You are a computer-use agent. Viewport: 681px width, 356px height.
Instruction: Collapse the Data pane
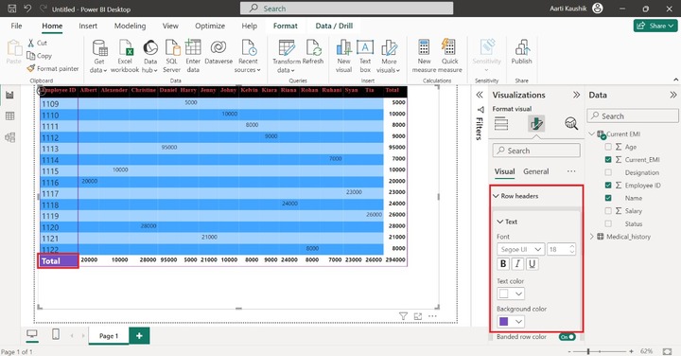(x=672, y=95)
